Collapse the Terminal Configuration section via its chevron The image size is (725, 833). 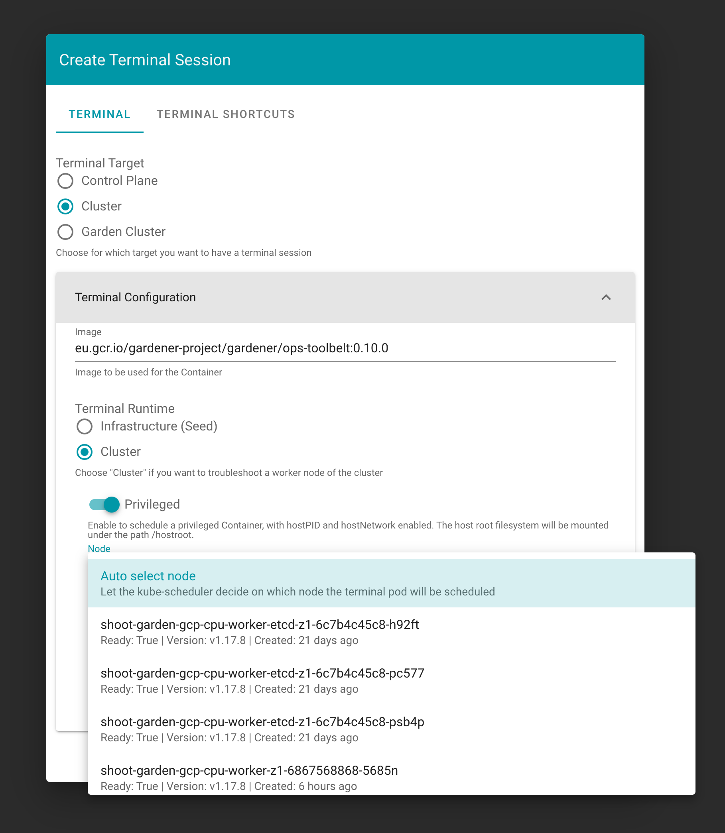tap(607, 298)
